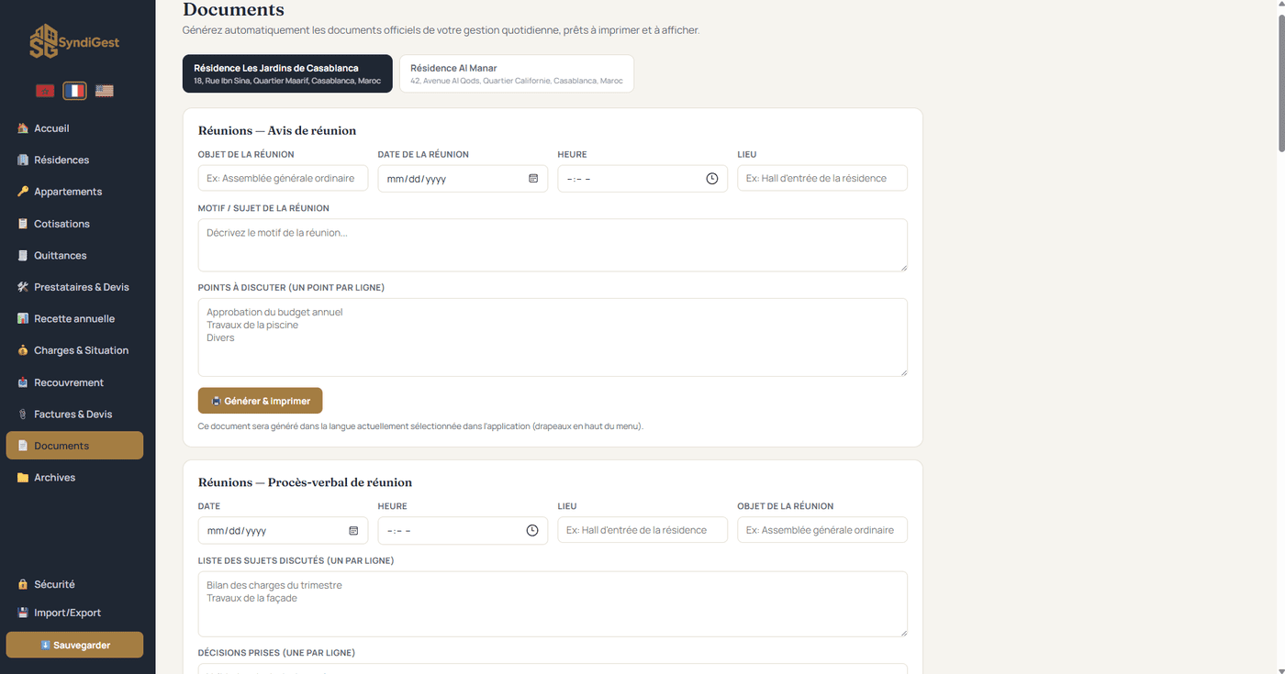This screenshot has width=1285, height=674.
Task: Open the Archives section
Action: [x=74, y=478]
